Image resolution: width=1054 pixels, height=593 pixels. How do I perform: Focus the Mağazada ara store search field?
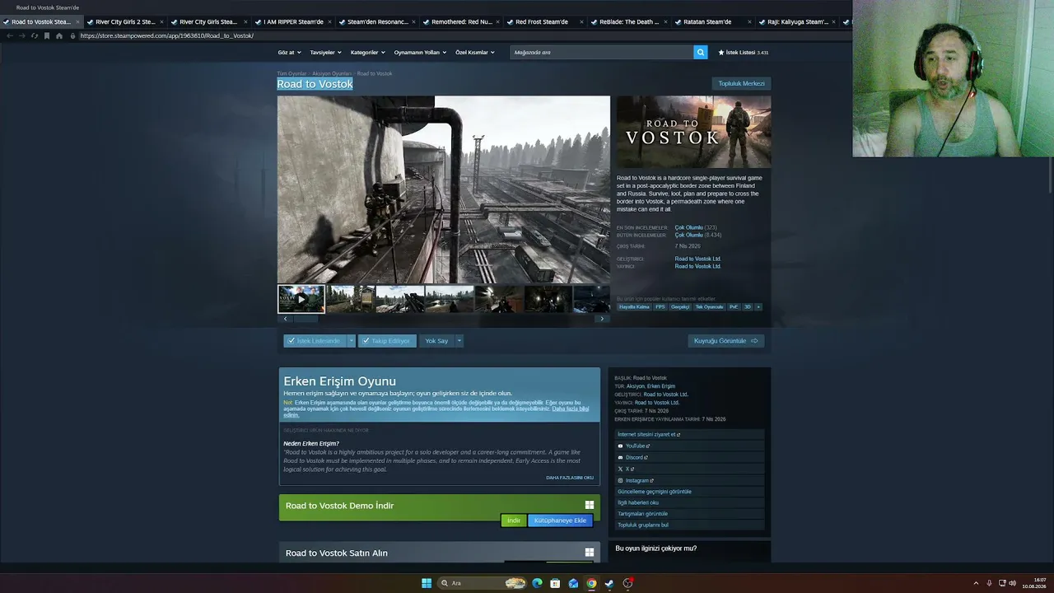pos(601,52)
